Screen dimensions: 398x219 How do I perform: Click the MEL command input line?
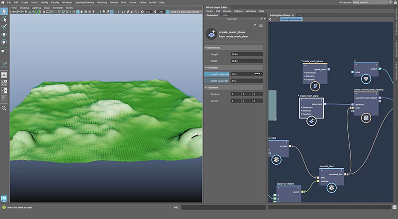pos(223,208)
